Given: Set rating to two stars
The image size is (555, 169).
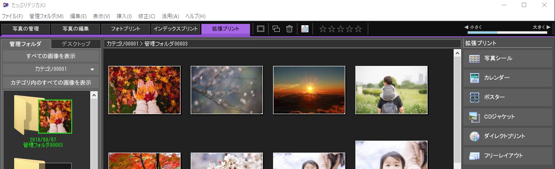Looking at the screenshot, I should [331, 29].
